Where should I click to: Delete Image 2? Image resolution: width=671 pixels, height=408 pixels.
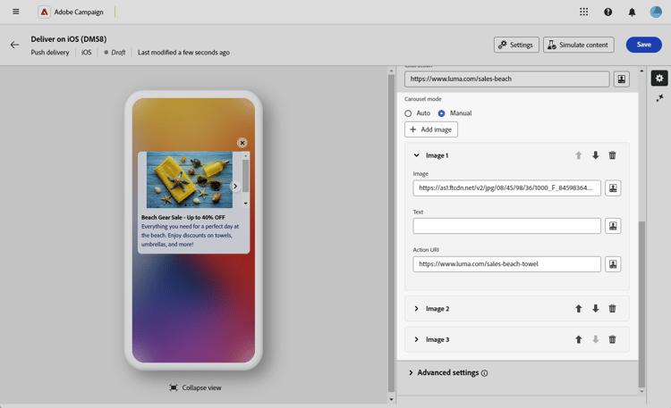click(612, 309)
